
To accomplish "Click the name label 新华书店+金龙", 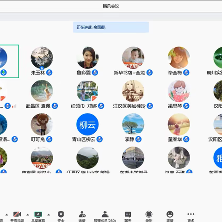I will [129, 73].
